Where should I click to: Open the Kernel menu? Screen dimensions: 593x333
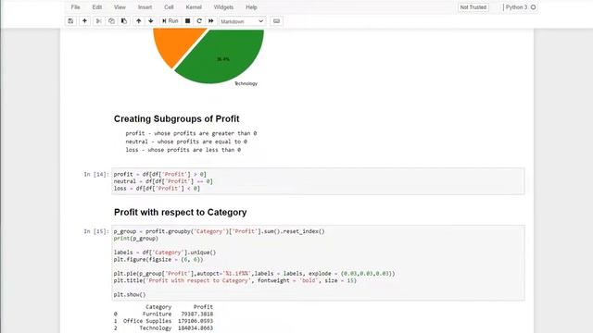pos(194,7)
